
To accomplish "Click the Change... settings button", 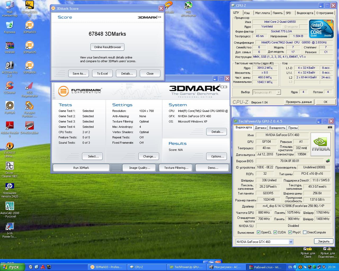I will pyautogui.click(x=149, y=156).
